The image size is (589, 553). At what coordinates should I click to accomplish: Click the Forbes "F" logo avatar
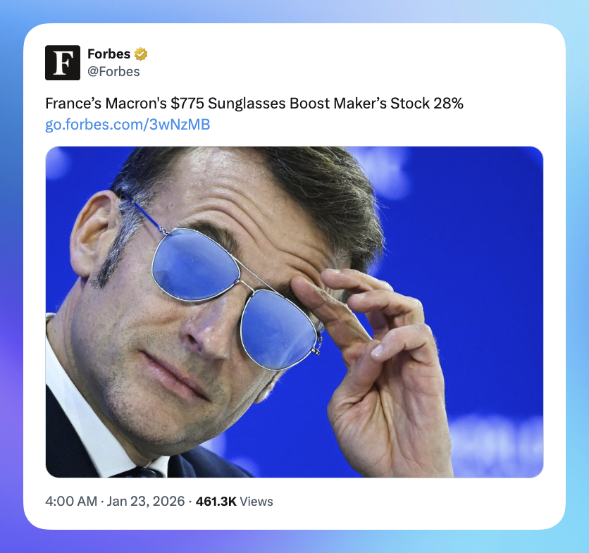(x=63, y=63)
